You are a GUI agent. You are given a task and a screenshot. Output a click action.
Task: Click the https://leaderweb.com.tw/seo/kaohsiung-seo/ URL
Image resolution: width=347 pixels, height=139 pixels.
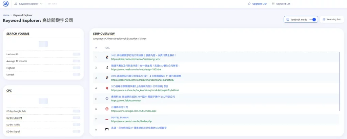pos(136,59)
